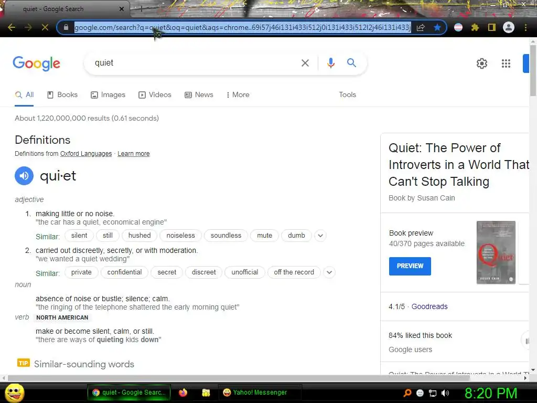Switch to the All results tab

tap(24, 95)
